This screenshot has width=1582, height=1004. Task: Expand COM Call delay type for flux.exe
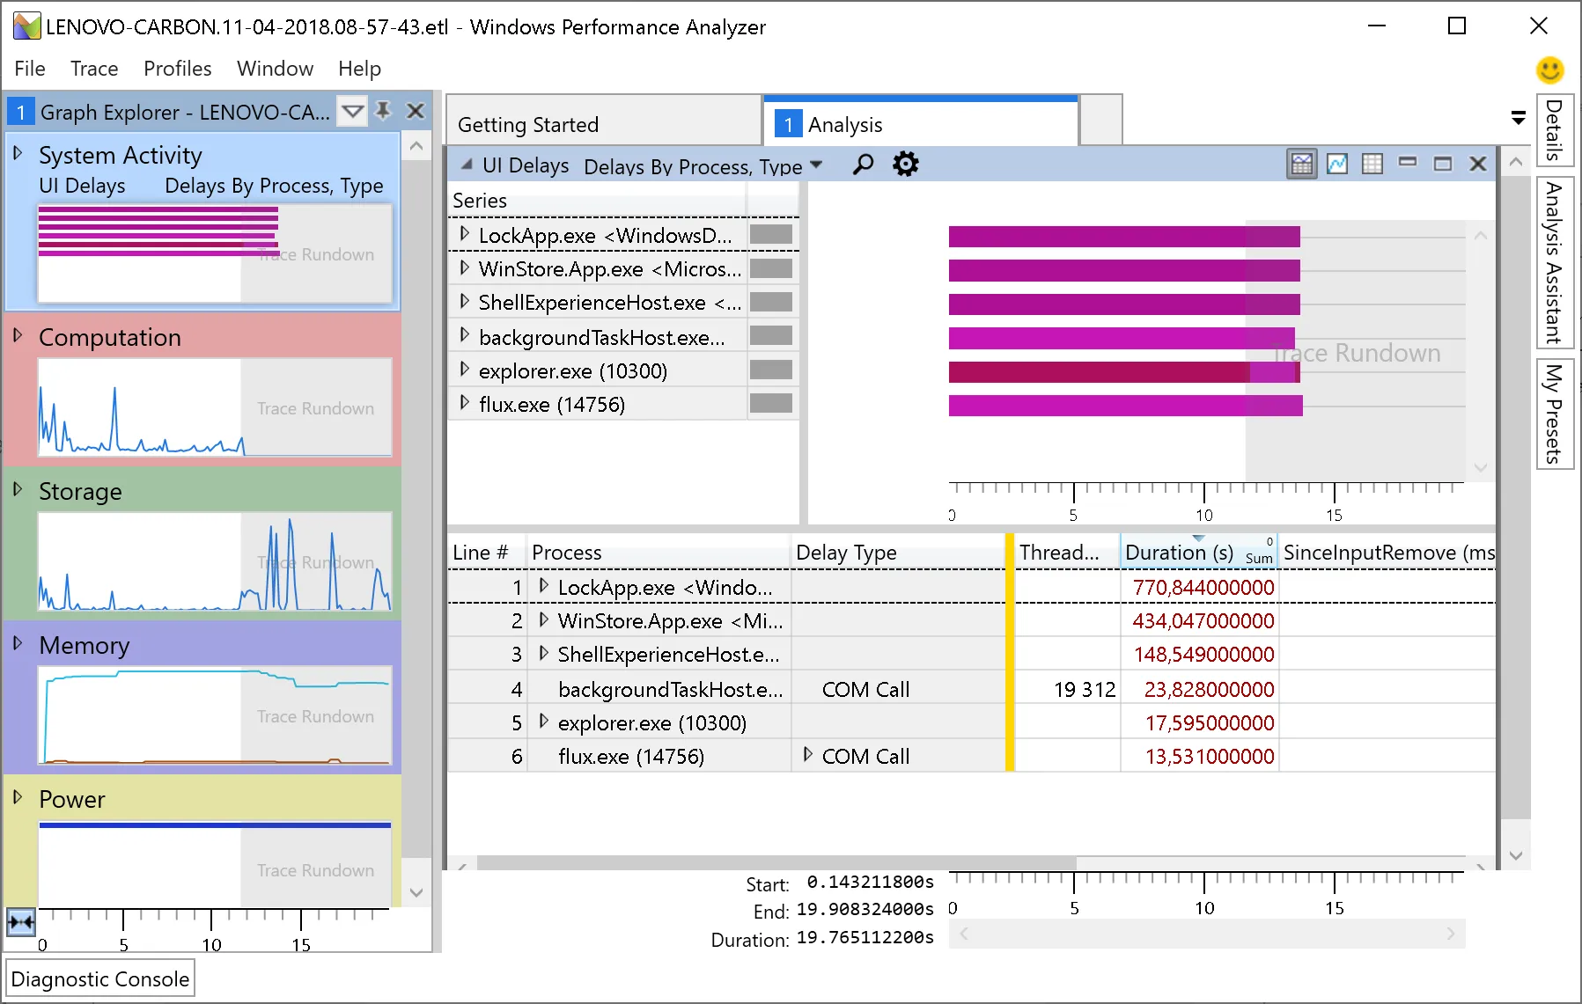click(x=808, y=755)
